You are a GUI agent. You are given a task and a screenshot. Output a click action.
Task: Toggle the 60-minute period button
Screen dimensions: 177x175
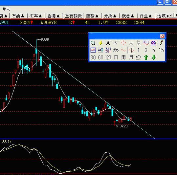coord(100,57)
